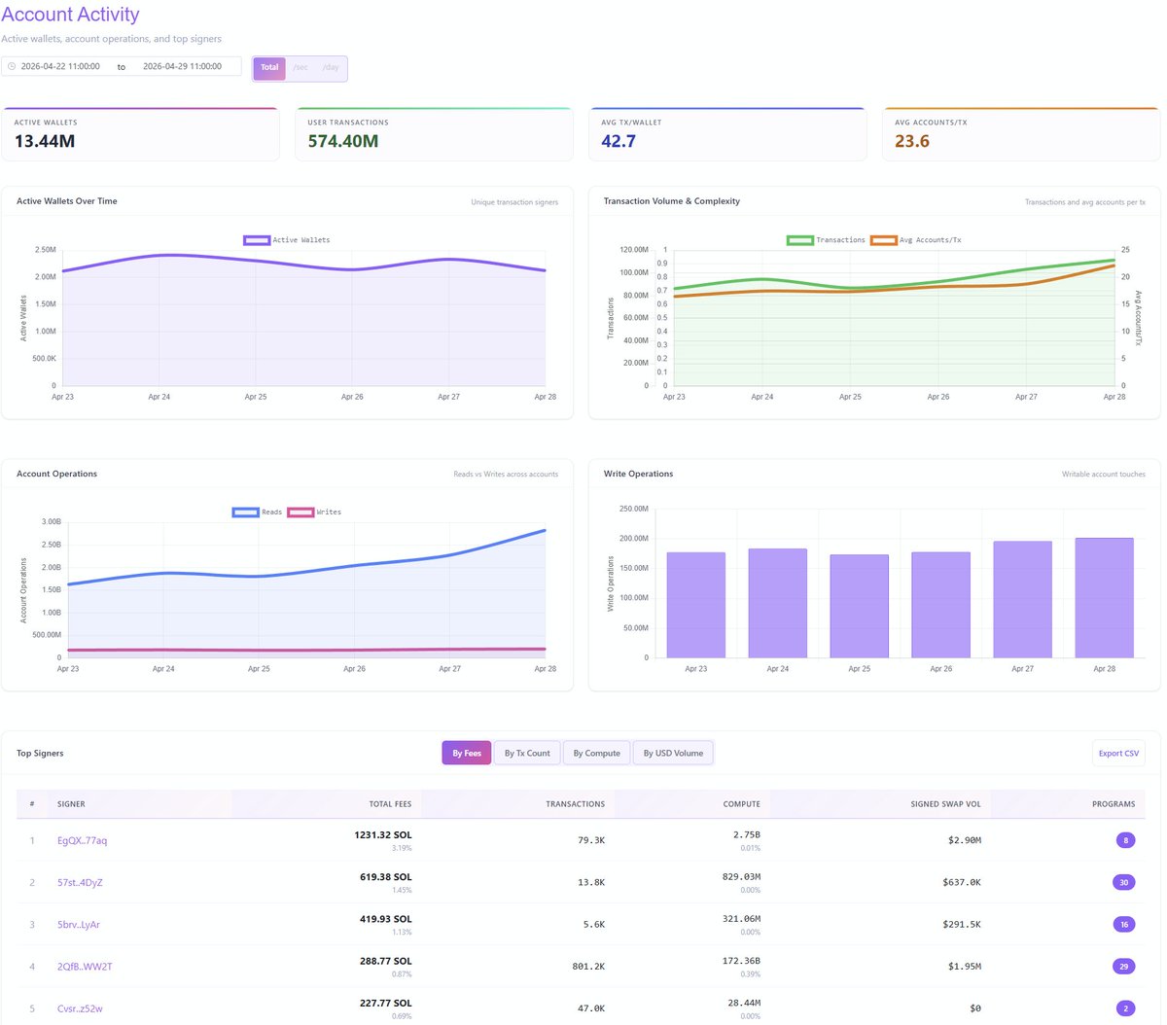This screenshot has width=1167, height=1025.
Task: Switch to the By Compute tab
Action: [x=596, y=753]
